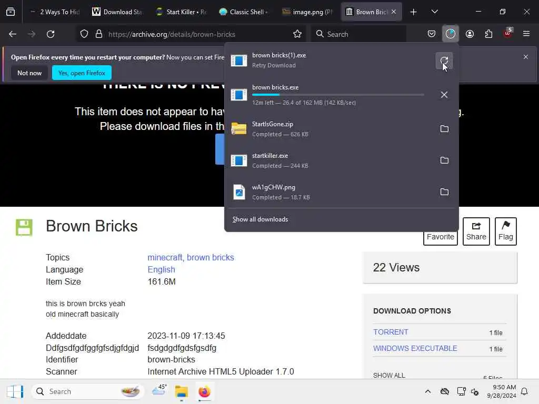The width and height of the screenshot is (539, 404).
Task: Show hidden system tray icons
Action: tap(427, 391)
